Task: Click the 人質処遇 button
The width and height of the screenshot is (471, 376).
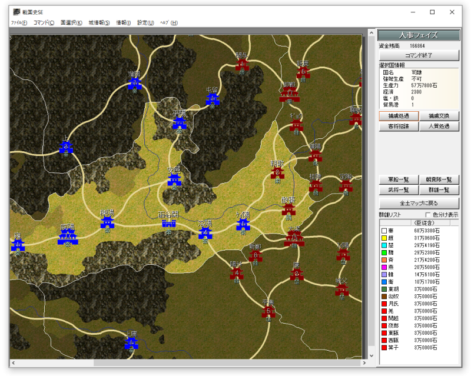Action: pos(439,126)
